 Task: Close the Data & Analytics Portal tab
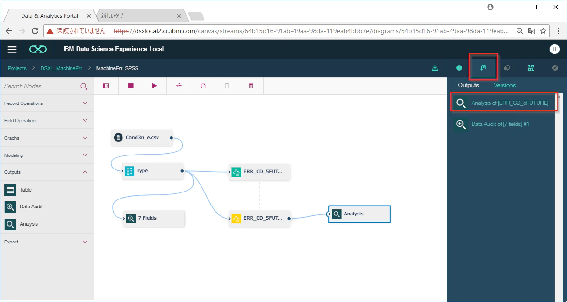89,16
